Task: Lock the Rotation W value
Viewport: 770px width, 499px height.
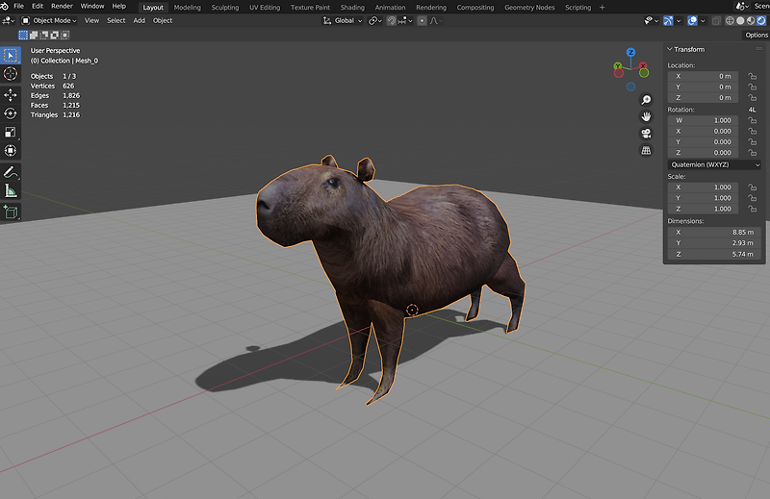Action: (752, 120)
